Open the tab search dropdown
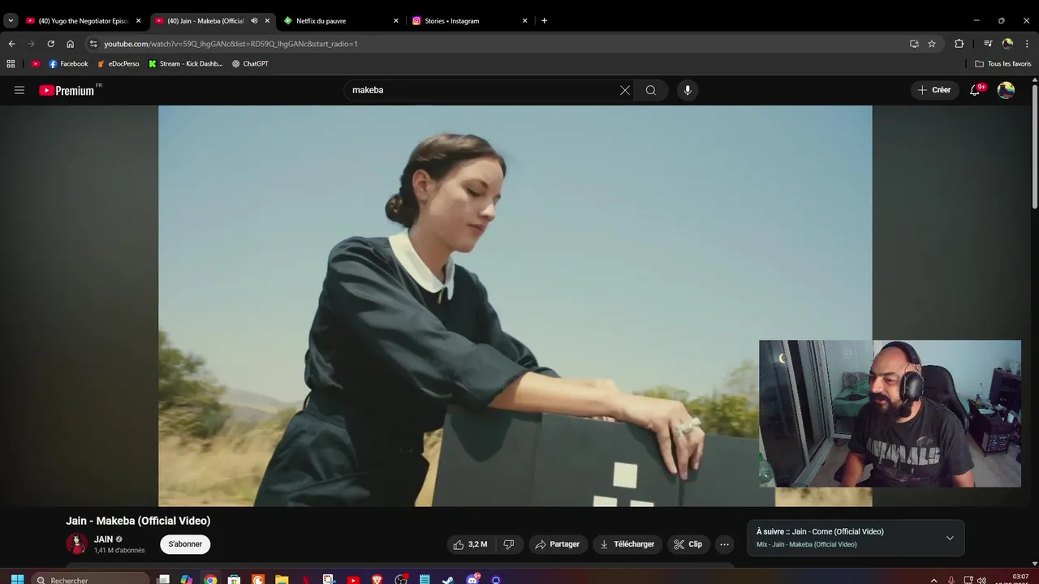This screenshot has width=1039, height=584. pos(11,21)
